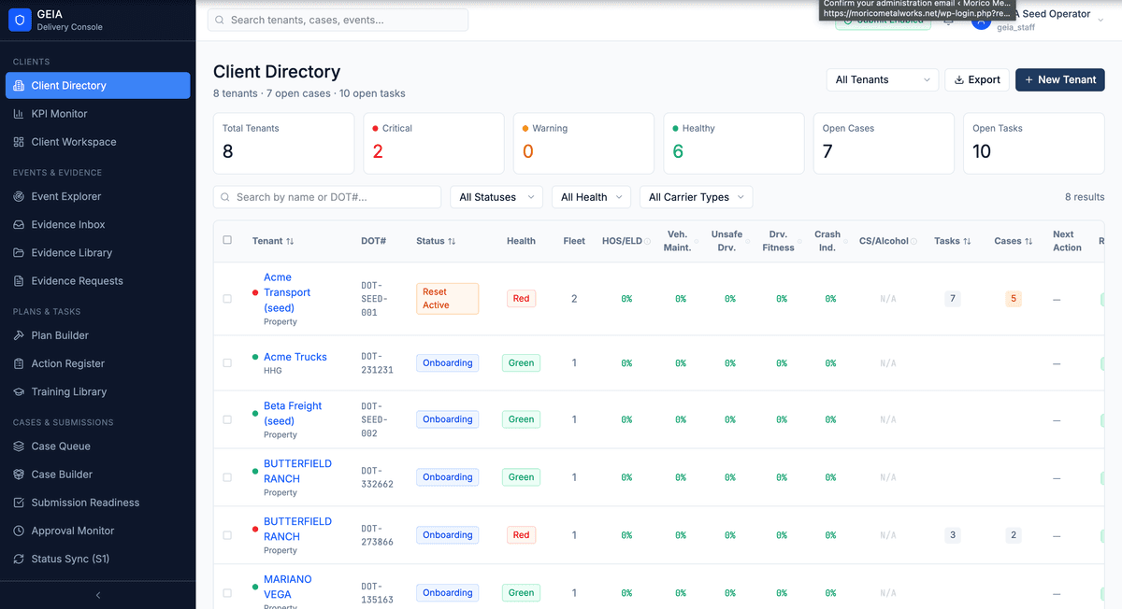Sort table by Cases column arrows

(x=1028, y=241)
